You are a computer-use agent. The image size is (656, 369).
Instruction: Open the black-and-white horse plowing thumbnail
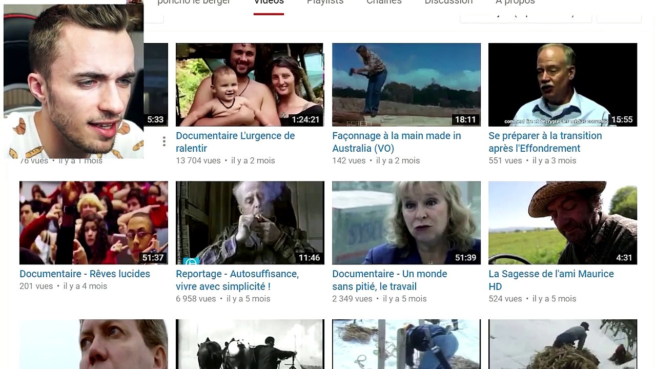tap(250, 344)
